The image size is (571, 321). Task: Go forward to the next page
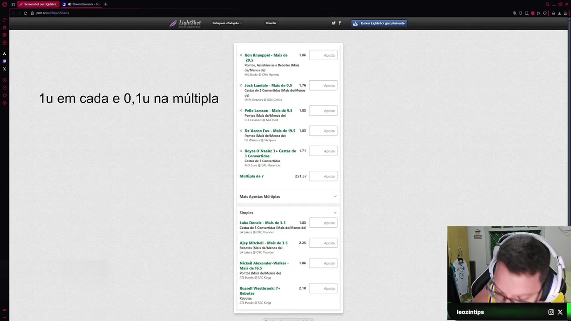(x=19, y=13)
